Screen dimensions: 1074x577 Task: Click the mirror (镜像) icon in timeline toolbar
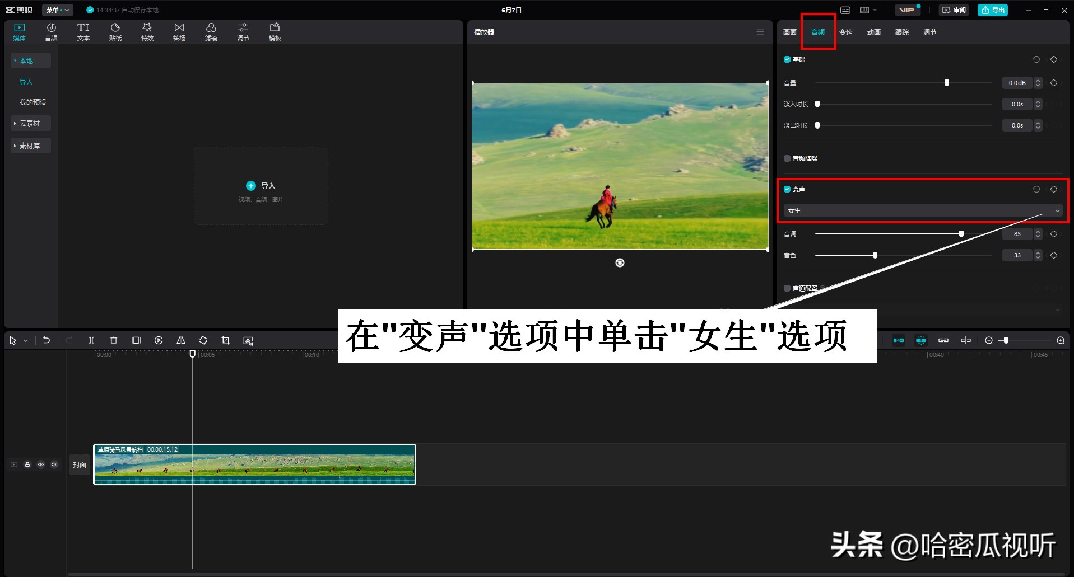180,340
